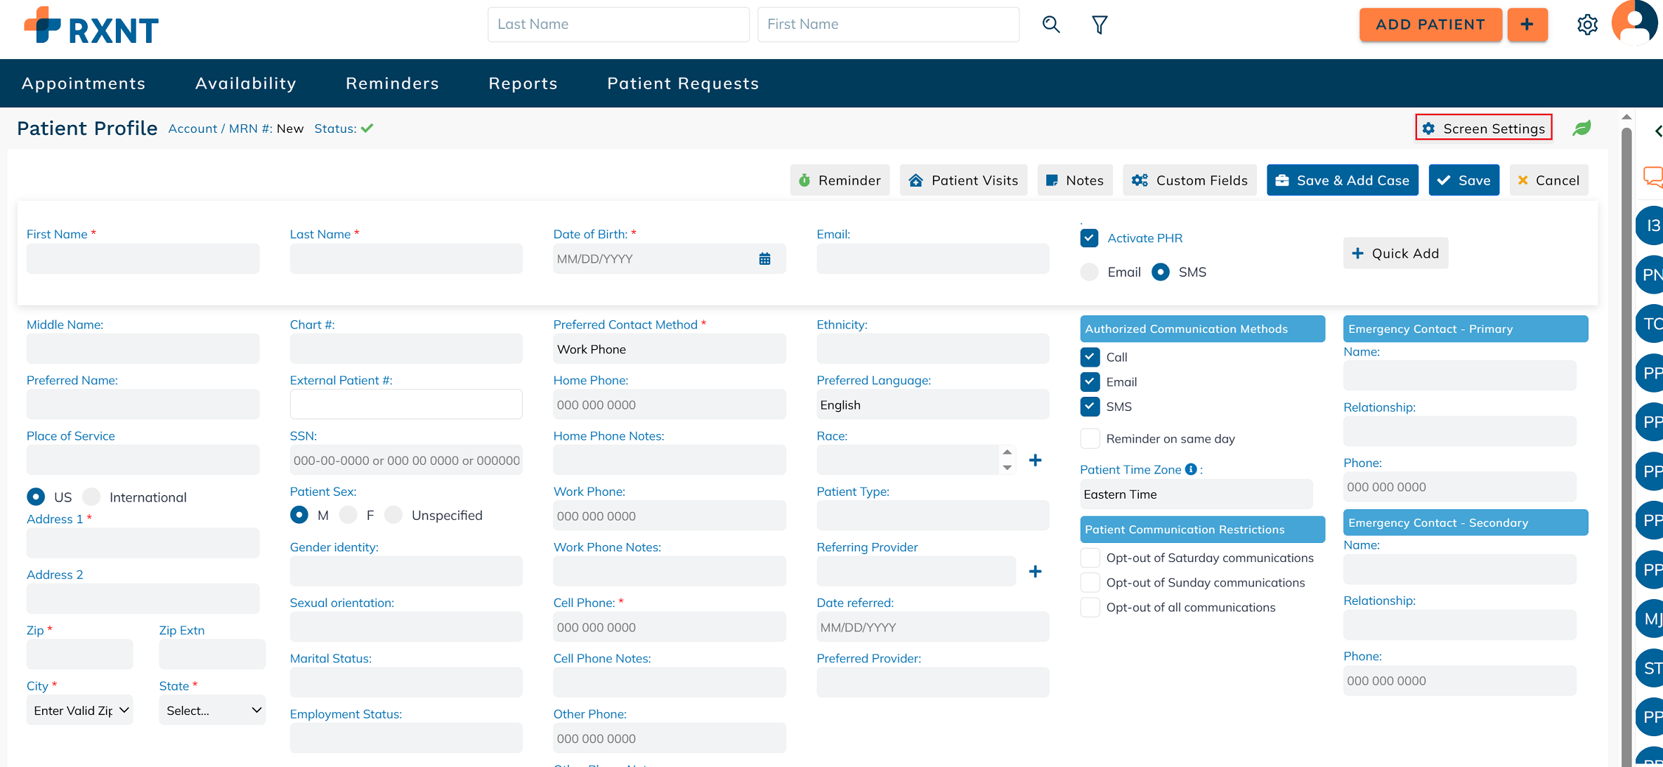Open Screen Settings
This screenshot has height=767, width=1663.
click(x=1483, y=128)
